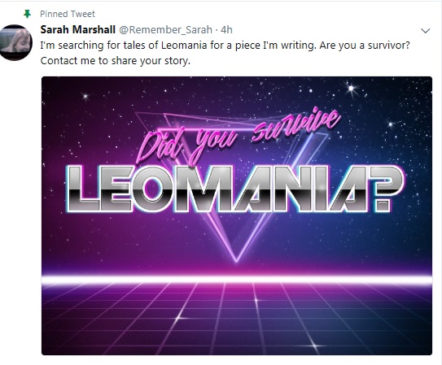Click the purple grid floor in the image
Screen dimensions: 442x365
[x=237, y=319]
